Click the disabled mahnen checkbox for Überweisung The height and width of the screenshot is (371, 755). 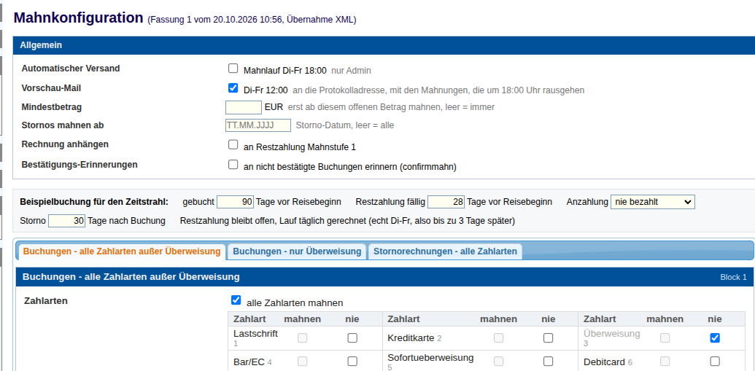point(665,337)
